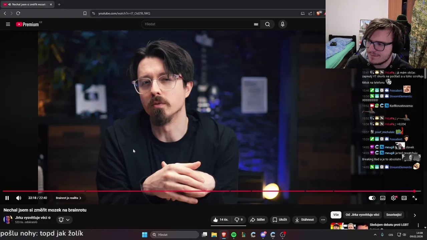The height and width of the screenshot is (240, 427).
Task: Open Brave browser from taskbar
Action: pyautogui.click(x=224, y=235)
